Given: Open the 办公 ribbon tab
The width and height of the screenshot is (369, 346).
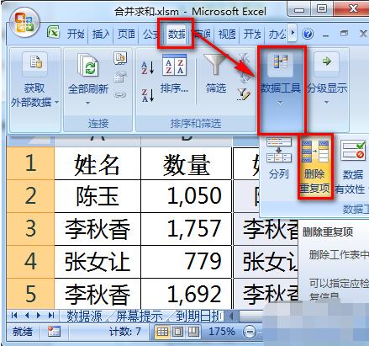Looking at the screenshot, I should tap(277, 35).
